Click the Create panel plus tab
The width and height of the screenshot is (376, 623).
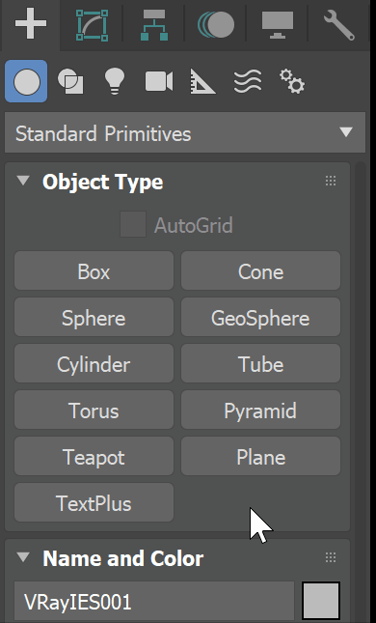point(31,25)
